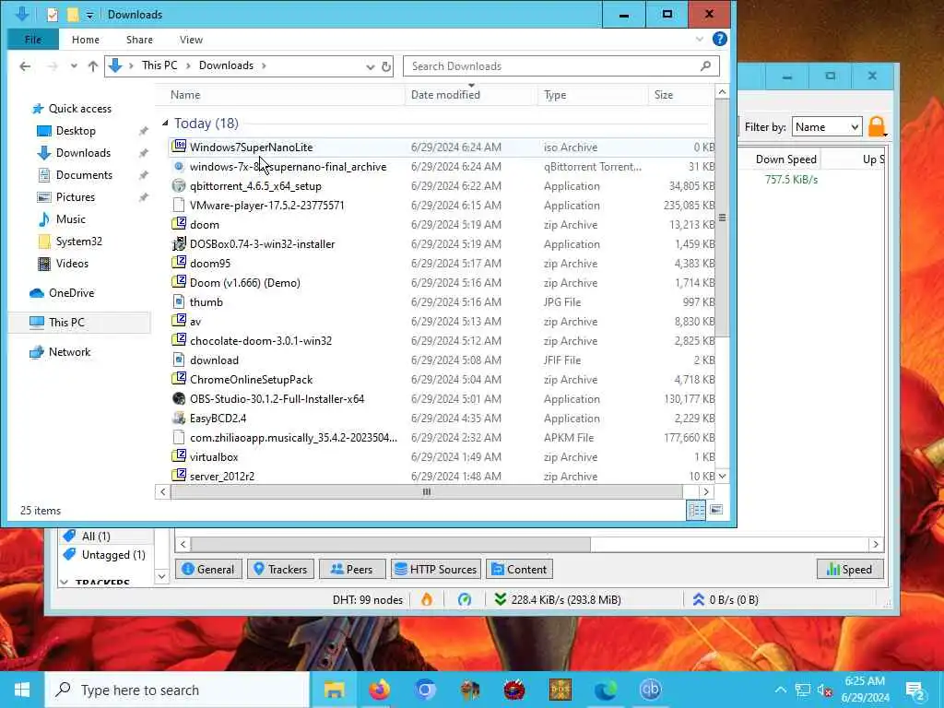944x708 pixels.
Task: Switch to qBittorrent Trackers tab
Action: [x=280, y=569]
